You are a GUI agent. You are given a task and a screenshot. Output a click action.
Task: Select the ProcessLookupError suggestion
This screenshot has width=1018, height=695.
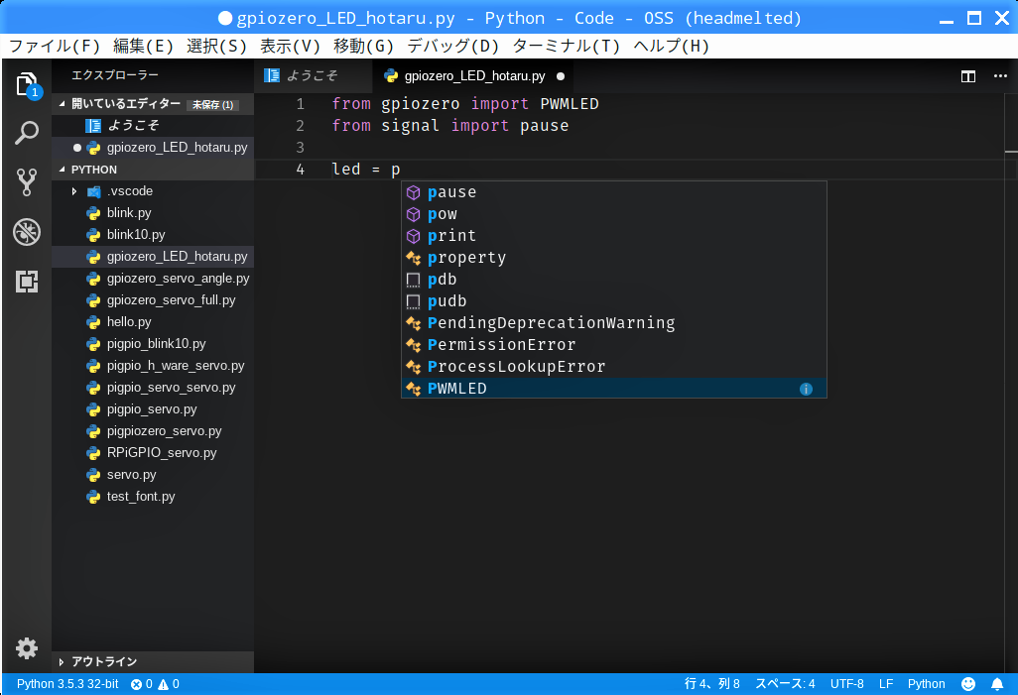pos(613,367)
